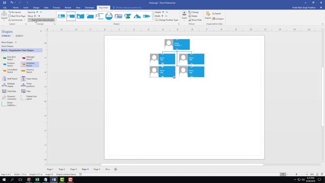Select the arrow-tag shape style
Image resolution: width=325 pixels, height=183 pixels.
(x=147, y=16)
